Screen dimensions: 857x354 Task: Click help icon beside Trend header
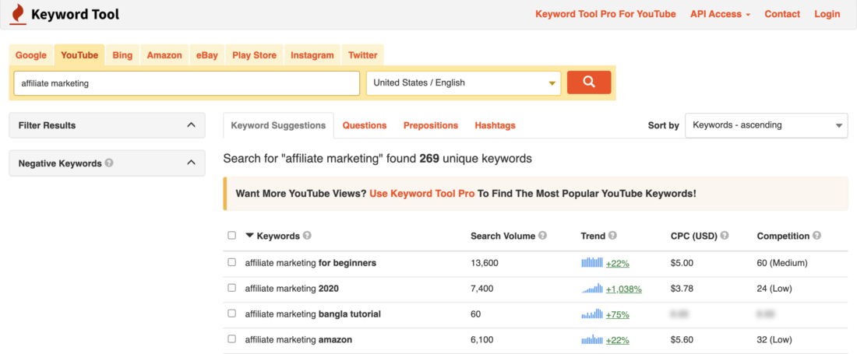pyautogui.click(x=612, y=236)
